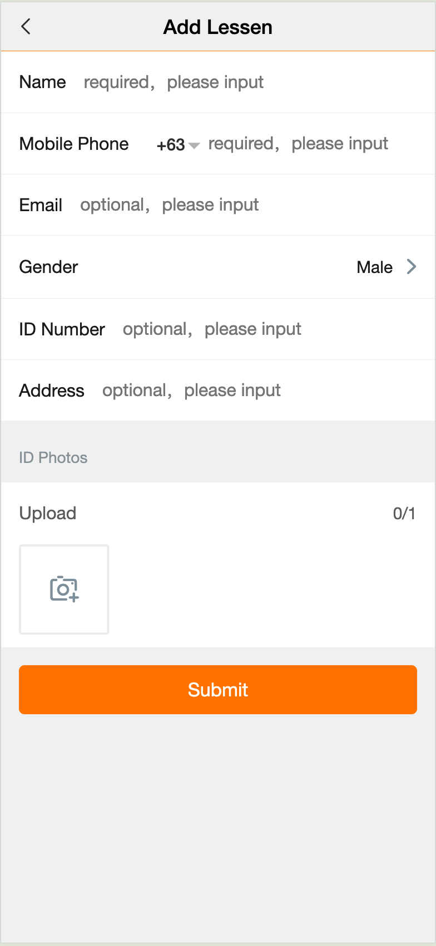Viewport: 436px width, 946px height.
Task: Click the ID Number input field
Action: [267, 329]
